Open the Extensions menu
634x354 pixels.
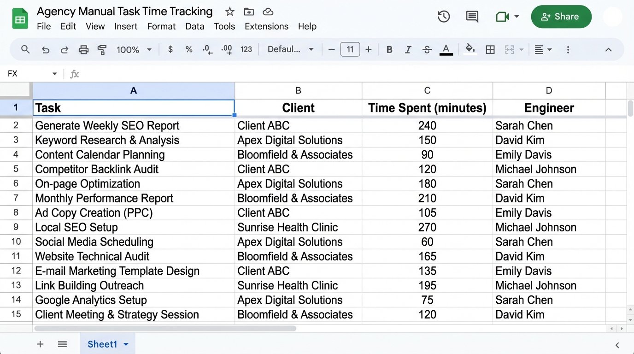pyautogui.click(x=266, y=26)
